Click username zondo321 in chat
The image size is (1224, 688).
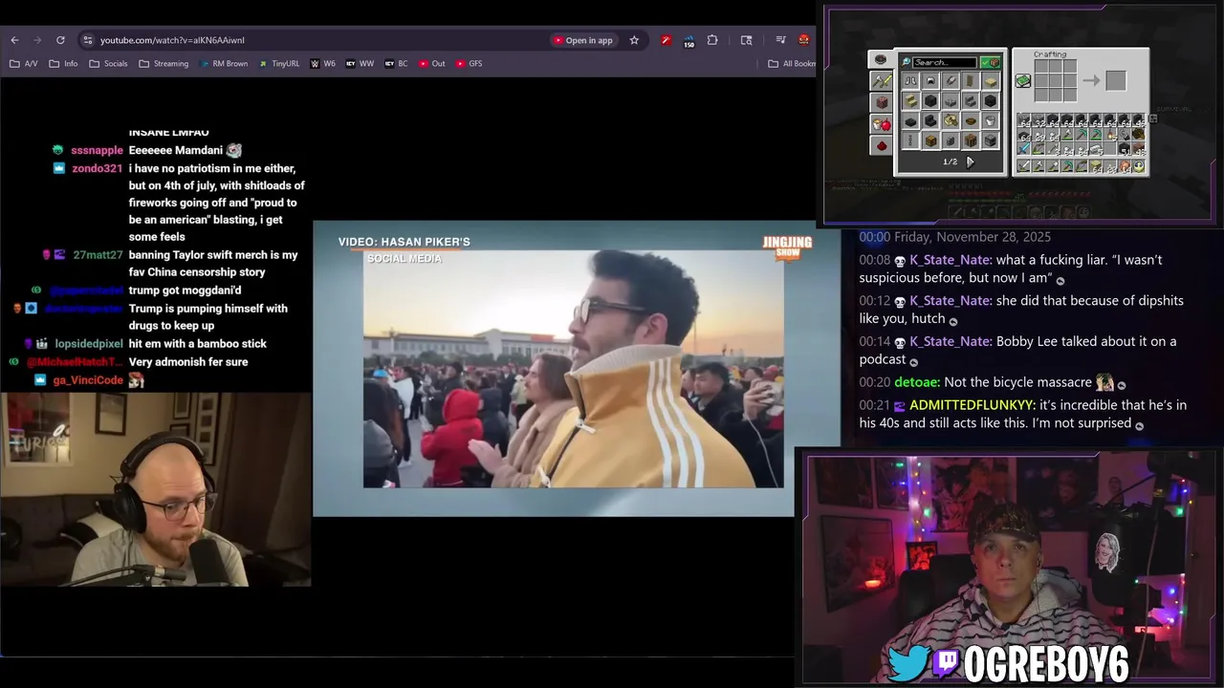pyautogui.click(x=98, y=168)
